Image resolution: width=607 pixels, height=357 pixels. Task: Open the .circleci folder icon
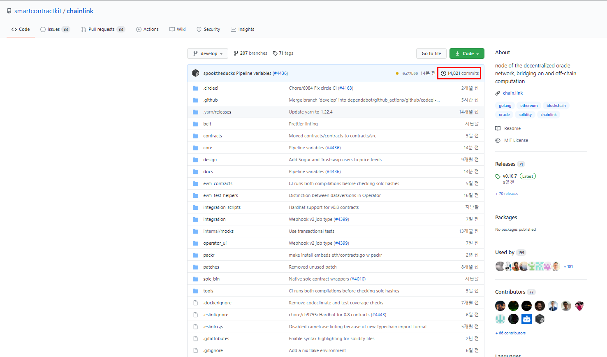pos(196,88)
